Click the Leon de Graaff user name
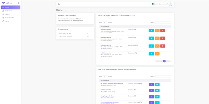 click(164, 4)
